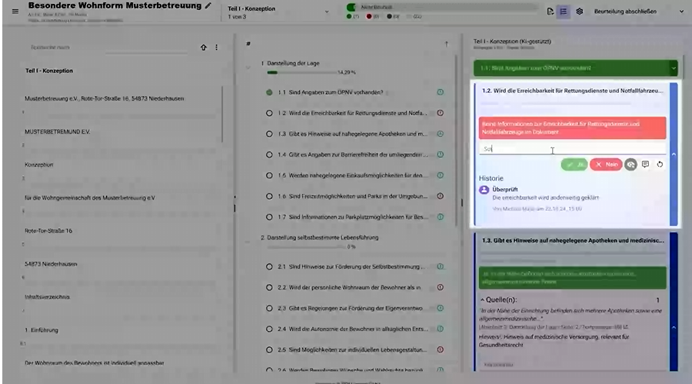Click the selbstbestimmte Lebensführung progress bar

[306, 247]
